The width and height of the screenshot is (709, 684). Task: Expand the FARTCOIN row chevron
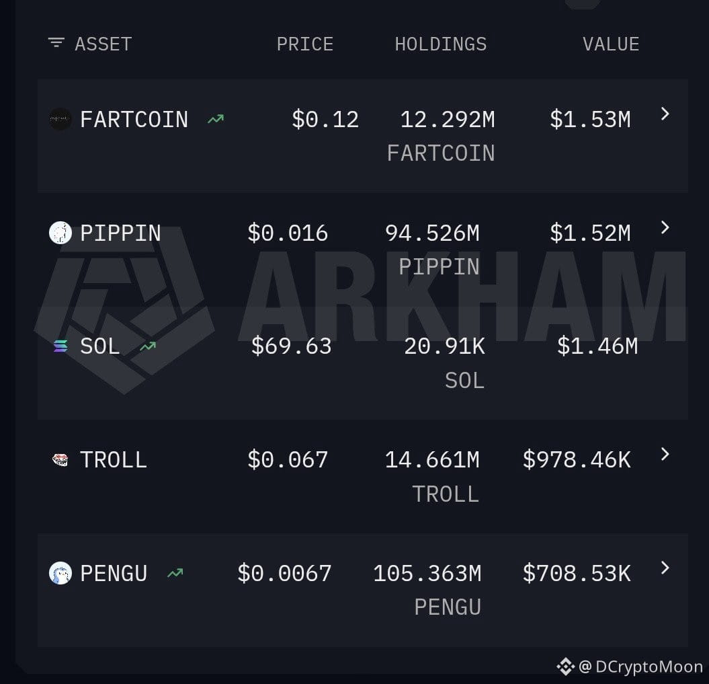[x=665, y=114]
